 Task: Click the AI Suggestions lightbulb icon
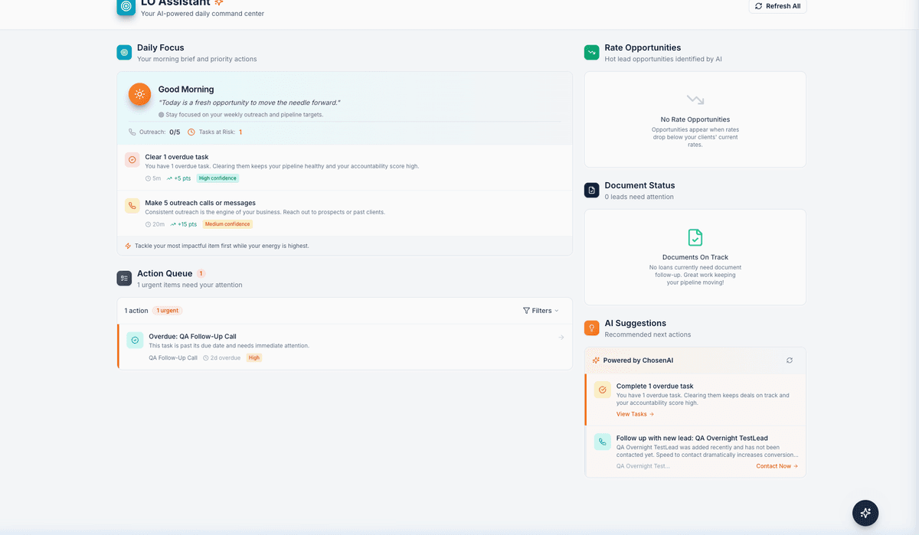(x=591, y=328)
